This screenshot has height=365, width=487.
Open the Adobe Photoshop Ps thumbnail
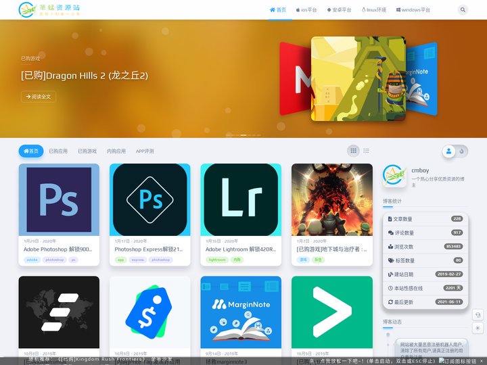point(59,199)
